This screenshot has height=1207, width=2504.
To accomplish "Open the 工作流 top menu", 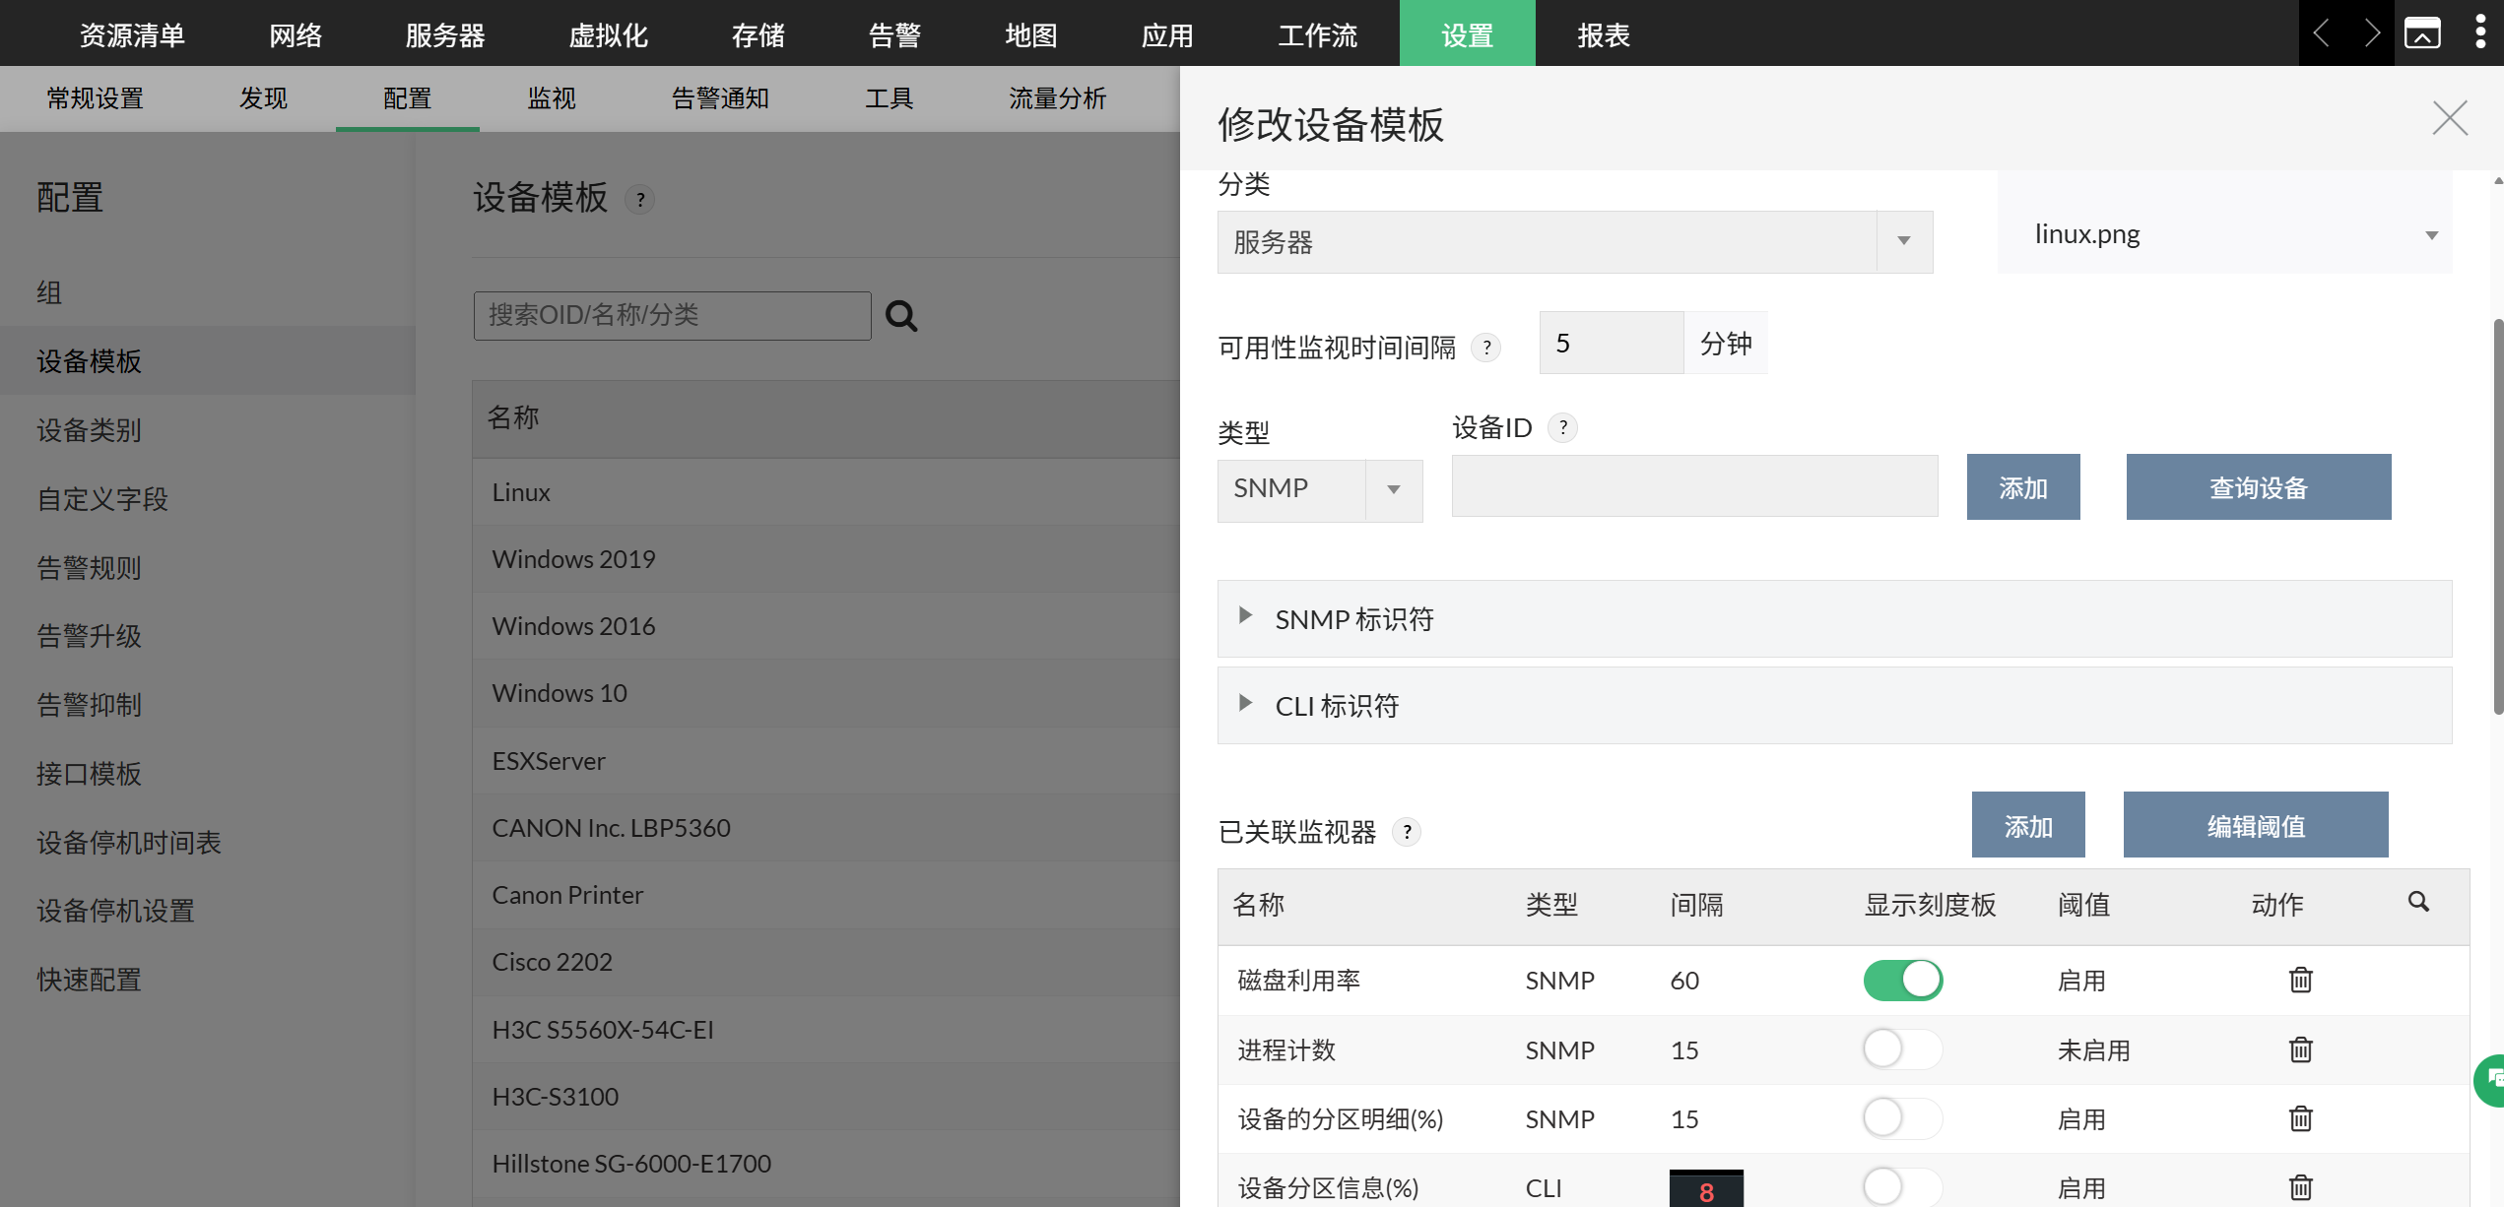I will 1318,34.
